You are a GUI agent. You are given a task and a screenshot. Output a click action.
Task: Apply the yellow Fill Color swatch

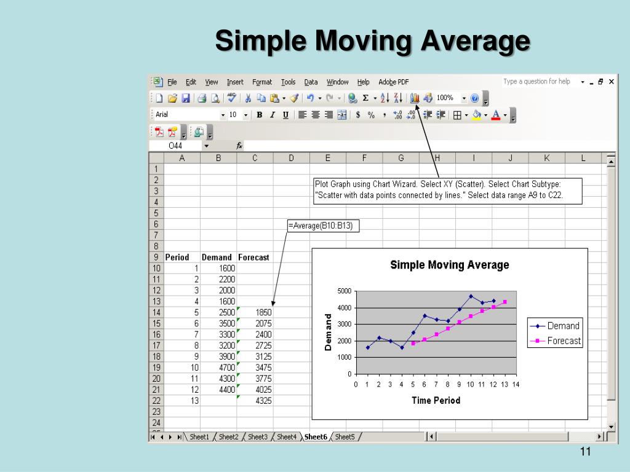[477, 115]
